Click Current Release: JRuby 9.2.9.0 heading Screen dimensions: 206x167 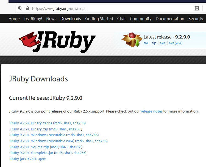pyautogui.click(x=46, y=98)
